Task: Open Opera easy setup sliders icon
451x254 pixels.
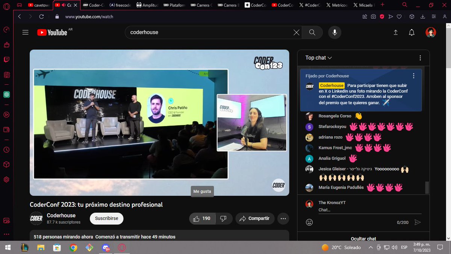Action: pyautogui.click(x=435, y=17)
